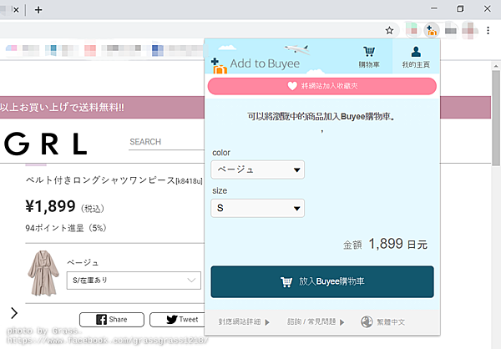This screenshot has width=501, height=349.
Task: Click the right chevron arrow near the thumbnail
Action: [14, 313]
